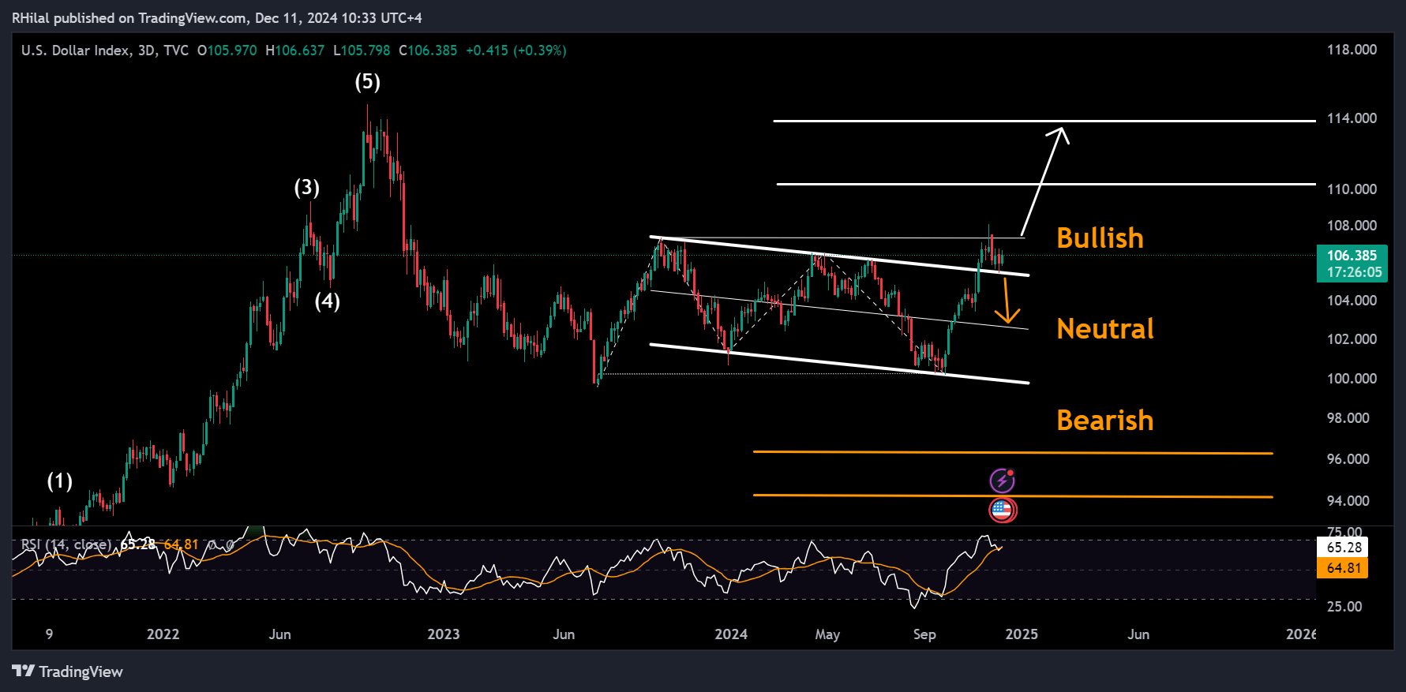
Task: Click the low price value L105.798
Action: (362, 50)
